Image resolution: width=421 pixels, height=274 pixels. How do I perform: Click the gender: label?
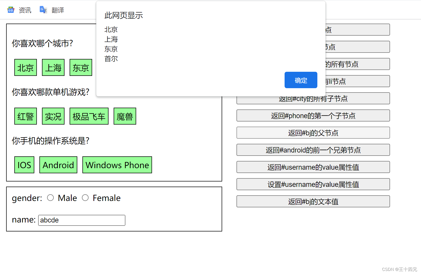[x=27, y=198]
